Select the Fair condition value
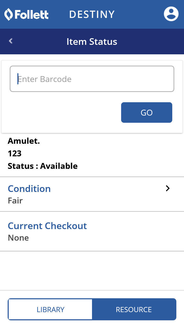This screenshot has height=328, width=184. [15, 200]
